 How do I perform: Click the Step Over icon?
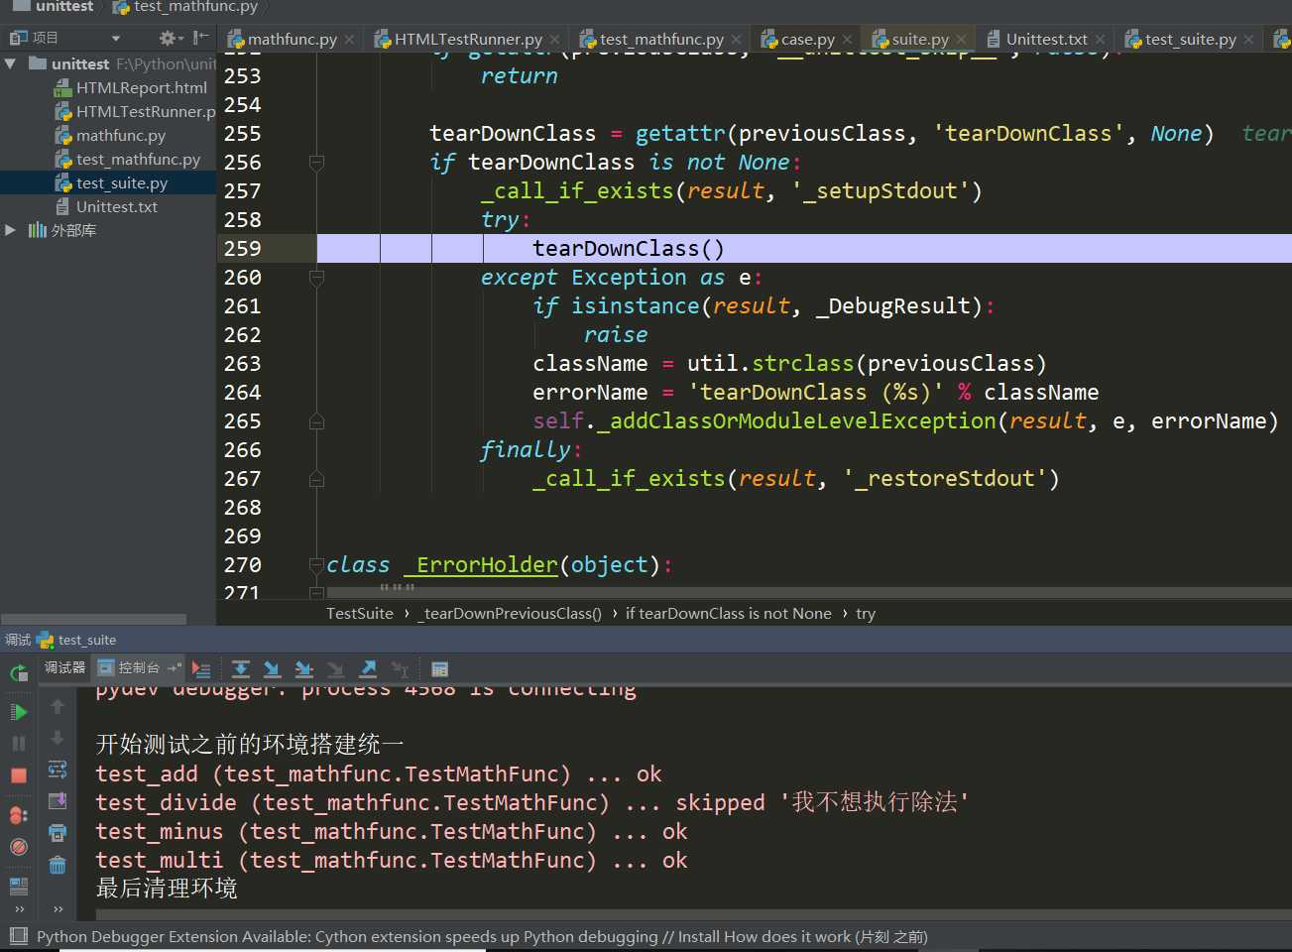click(x=241, y=669)
